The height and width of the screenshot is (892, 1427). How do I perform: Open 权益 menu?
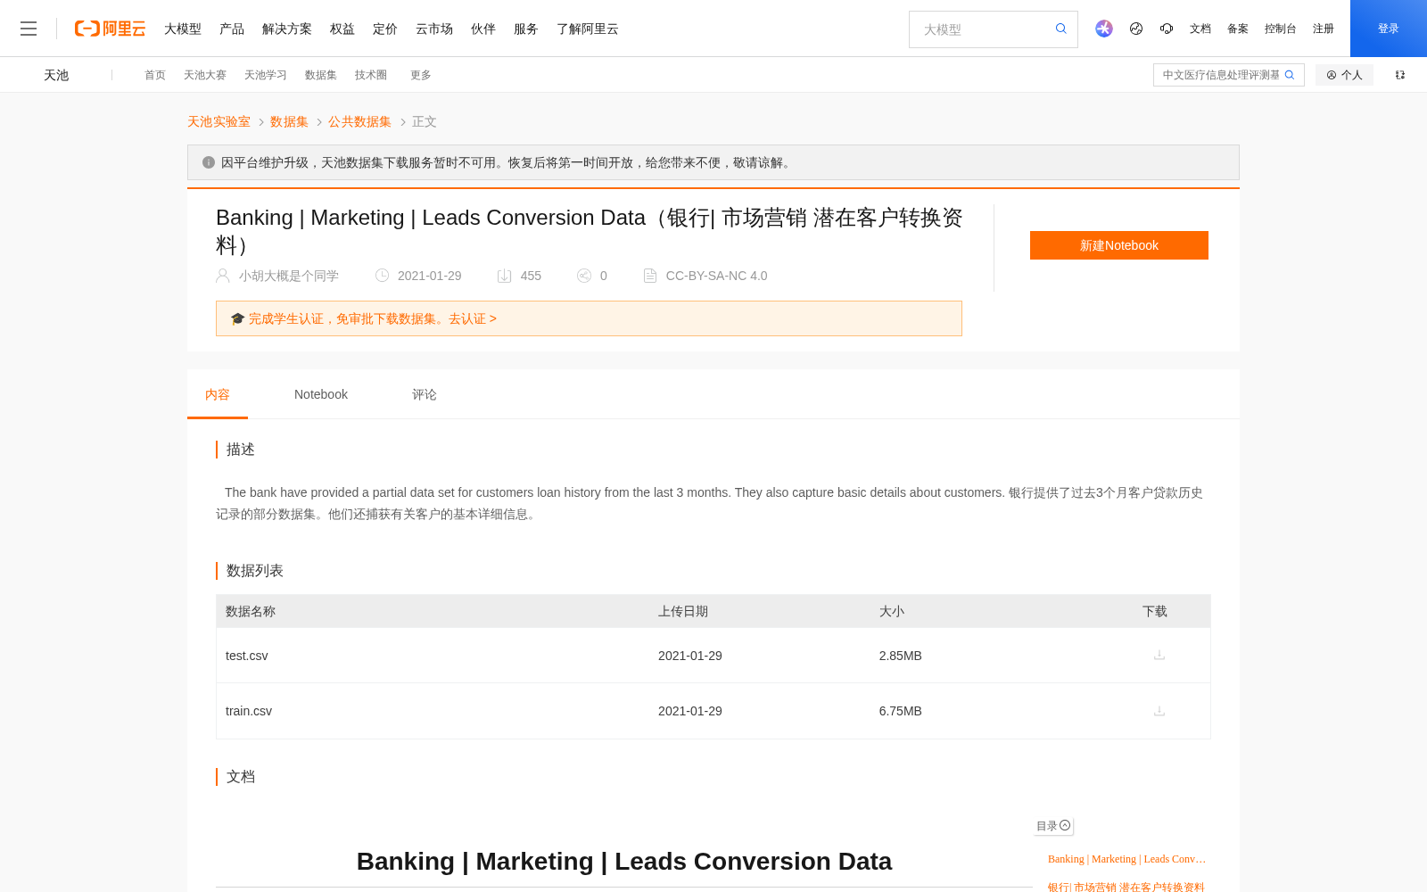coord(342,29)
